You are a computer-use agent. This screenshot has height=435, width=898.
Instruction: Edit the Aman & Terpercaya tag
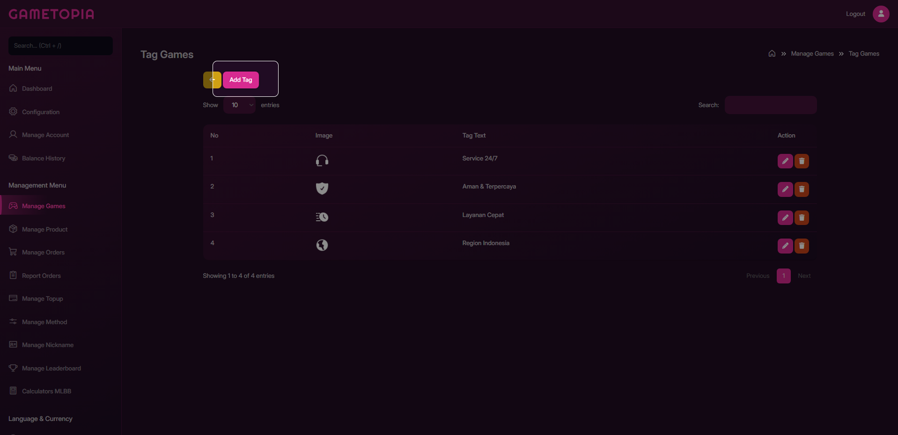785,189
